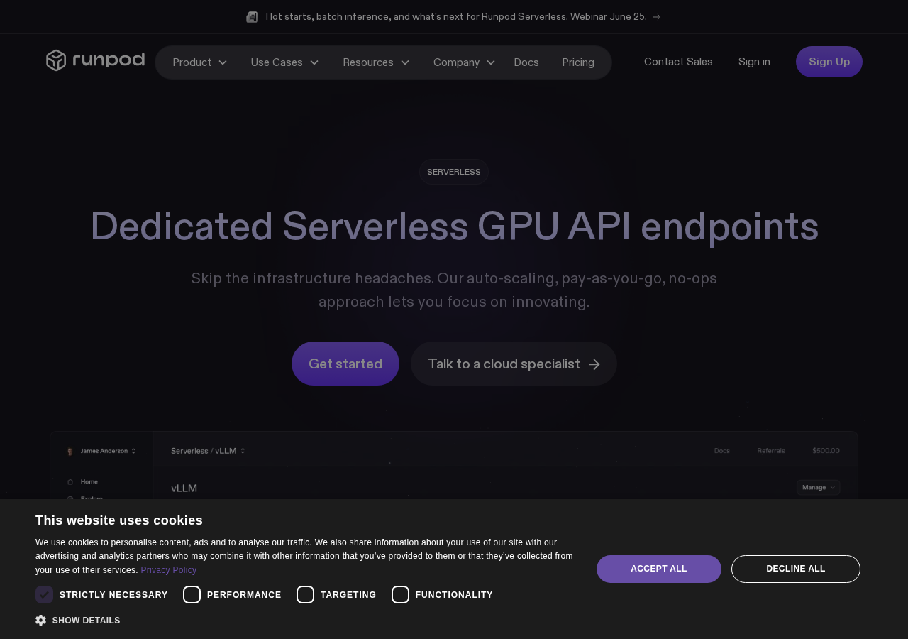Expand the Product dropdown menu

click(x=200, y=62)
